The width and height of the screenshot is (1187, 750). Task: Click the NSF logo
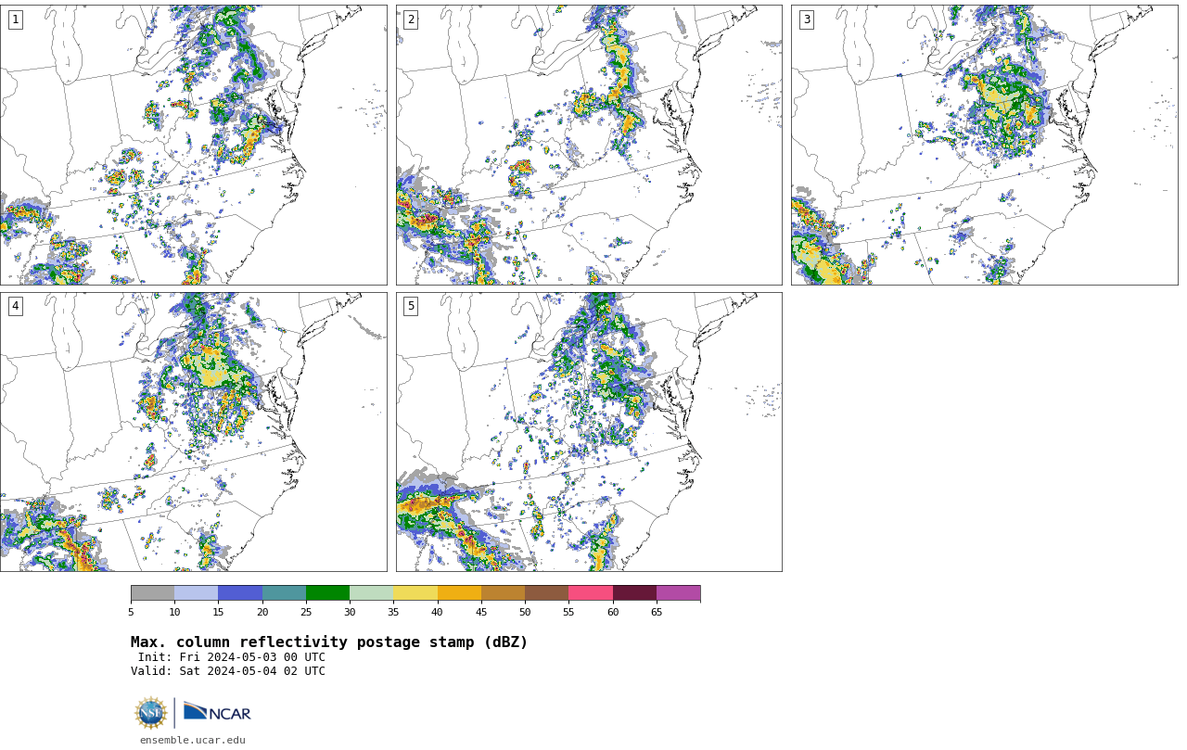click(x=151, y=713)
